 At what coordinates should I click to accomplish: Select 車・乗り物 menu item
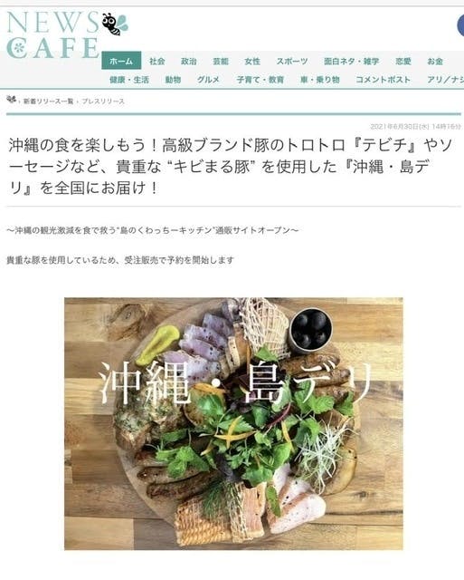(319, 80)
